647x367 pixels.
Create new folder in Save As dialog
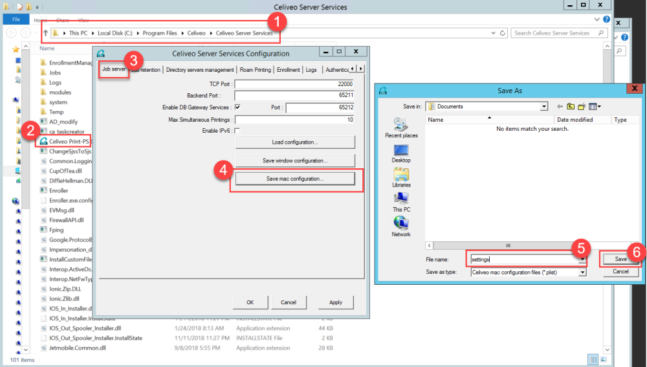[582, 107]
